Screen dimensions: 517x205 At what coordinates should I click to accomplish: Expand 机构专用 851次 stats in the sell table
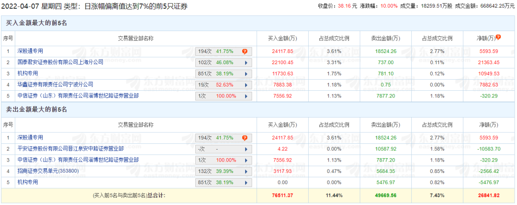pyautogui.click(x=246, y=182)
